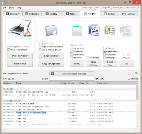142x134 pixels.
Task: Enable Excel Thumbnails checkbox
Action: pos(104,54)
